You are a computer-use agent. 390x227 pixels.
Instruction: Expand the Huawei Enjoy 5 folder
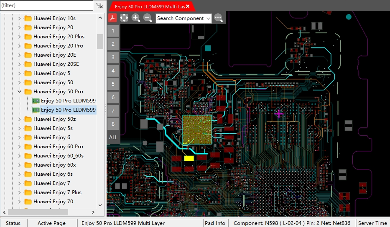[x=19, y=73]
